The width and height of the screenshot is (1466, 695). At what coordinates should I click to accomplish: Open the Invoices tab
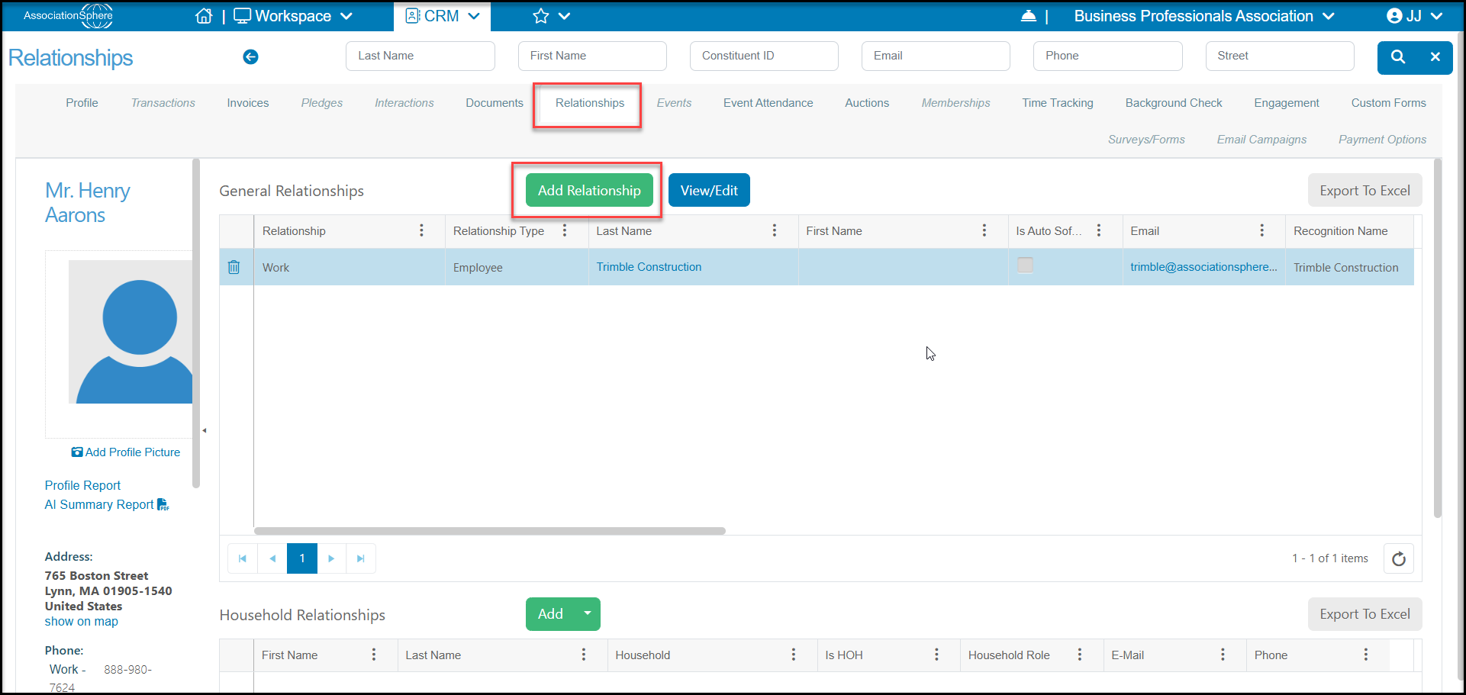click(x=248, y=103)
